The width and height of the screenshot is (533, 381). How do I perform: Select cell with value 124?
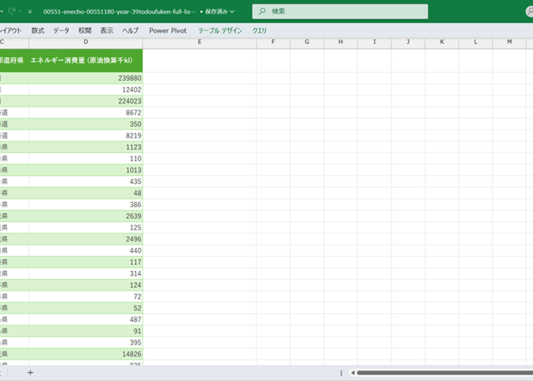[x=85, y=285]
